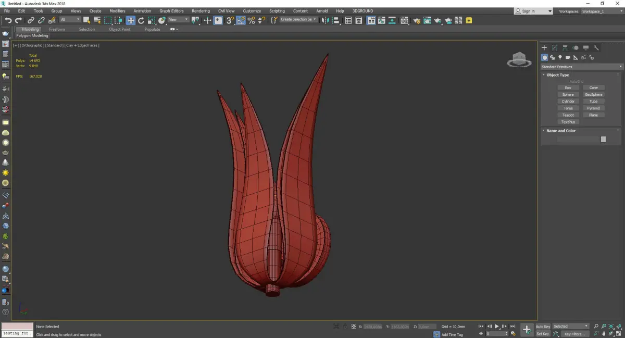The width and height of the screenshot is (625, 338).
Task: Activate the Select and Scale tool
Action: click(x=151, y=20)
